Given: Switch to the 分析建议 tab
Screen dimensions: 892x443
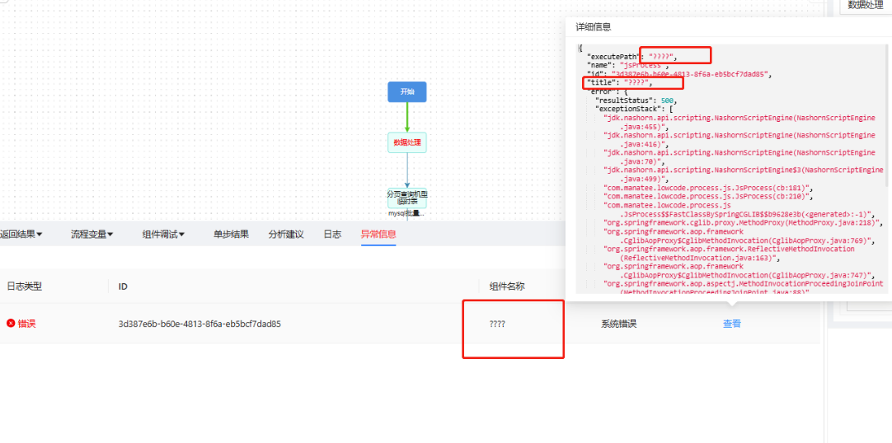Looking at the screenshot, I should [286, 234].
